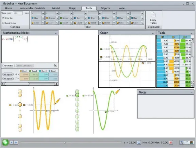Step forward with the right arrow button
Image resolution: width=196 pixels, height=149 pixels.
(16, 143)
